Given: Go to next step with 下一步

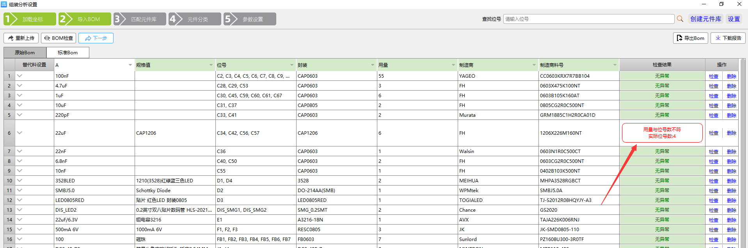Looking at the screenshot, I should (x=96, y=38).
